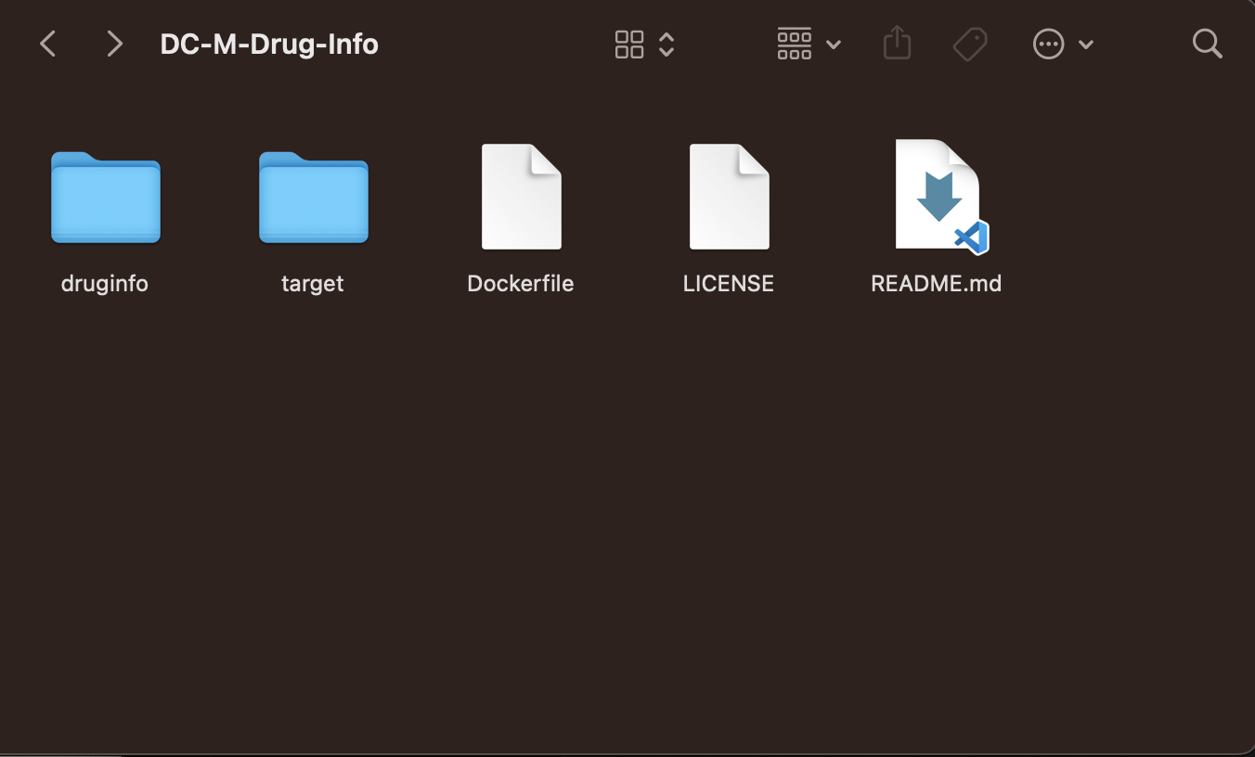Select the druginfo folder icon

(106, 197)
